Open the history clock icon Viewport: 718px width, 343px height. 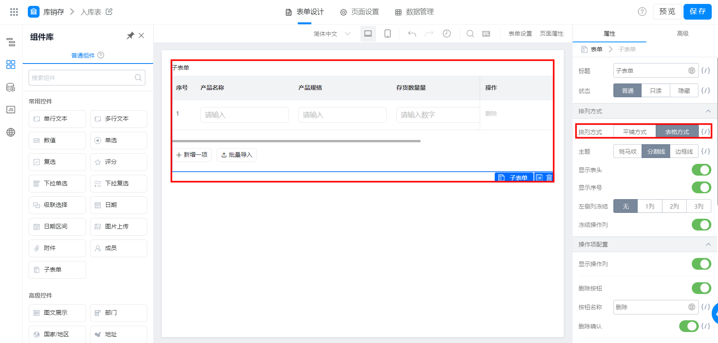click(447, 34)
